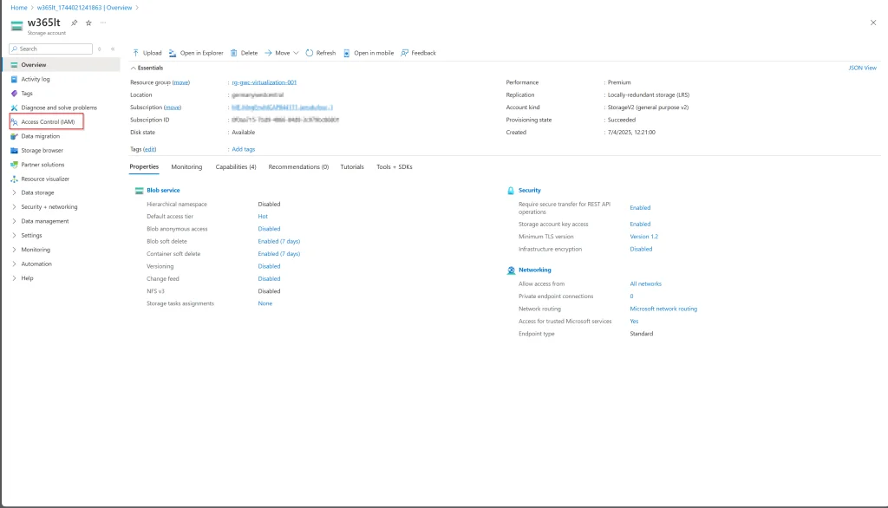Click the Partner solutions icon
The width and height of the screenshot is (888, 508).
14,164
